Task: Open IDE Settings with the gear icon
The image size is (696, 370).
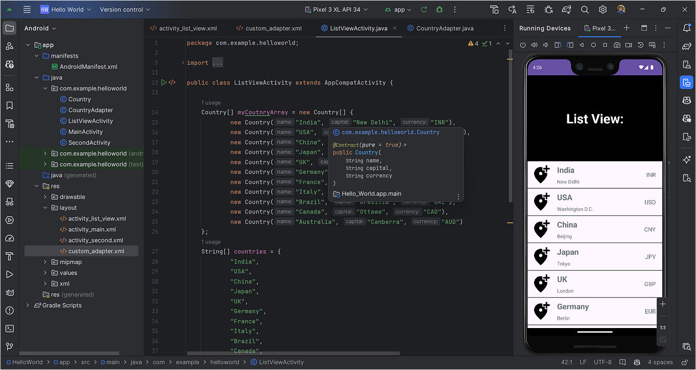Action: click(x=603, y=9)
